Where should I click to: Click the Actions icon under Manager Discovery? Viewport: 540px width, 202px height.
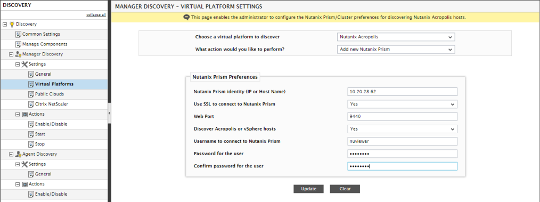[x=24, y=114]
